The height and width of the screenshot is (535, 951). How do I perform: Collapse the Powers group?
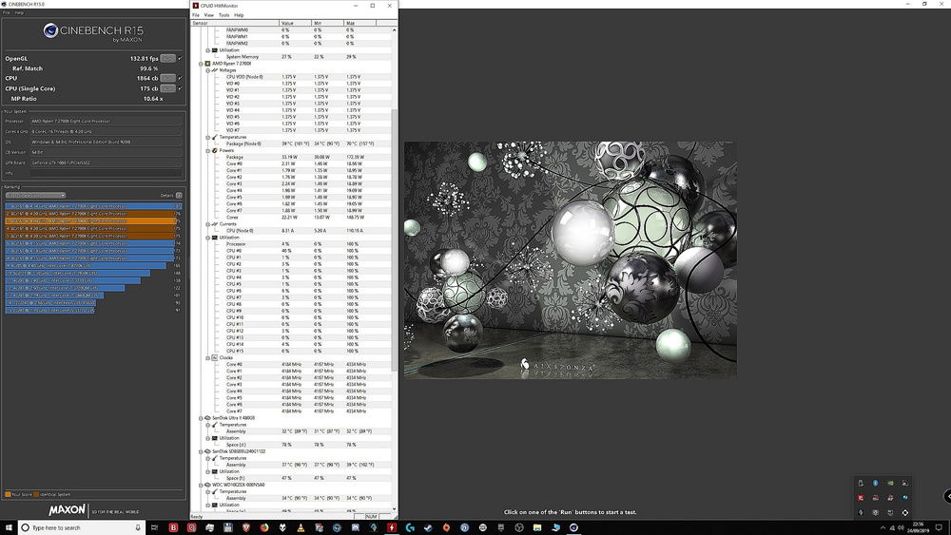coord(207,151)
